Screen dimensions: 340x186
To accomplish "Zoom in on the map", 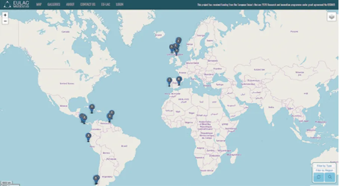I will (x=5, y=15).
